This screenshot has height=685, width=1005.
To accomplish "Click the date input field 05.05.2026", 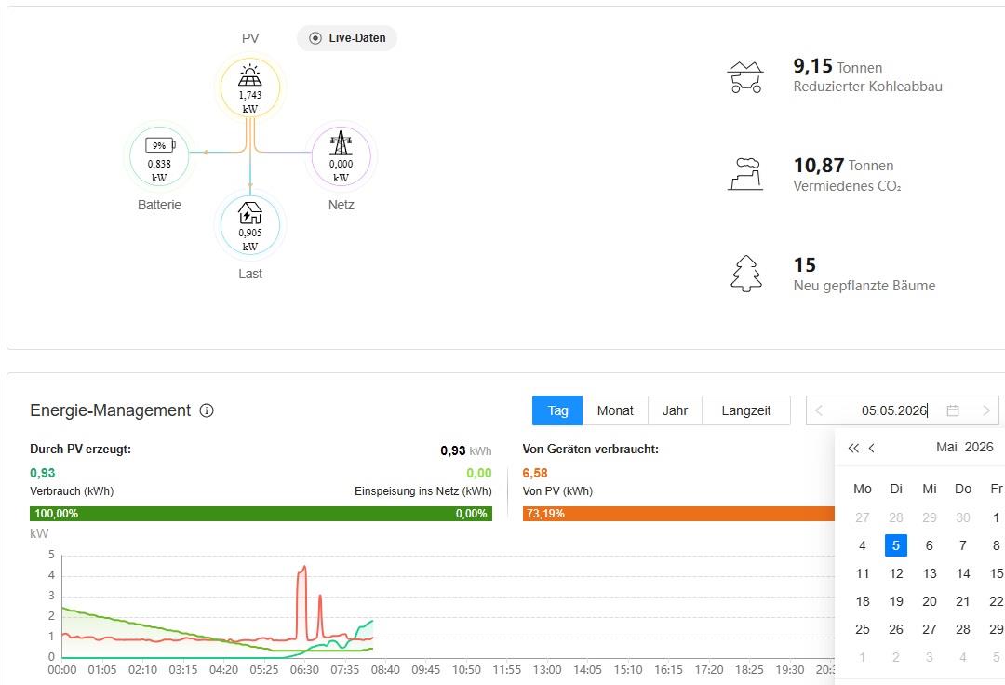I will pyautogui.click(x=894, y=410).
